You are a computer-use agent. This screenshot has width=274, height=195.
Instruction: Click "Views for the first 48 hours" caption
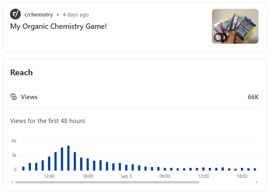(47, 121)
